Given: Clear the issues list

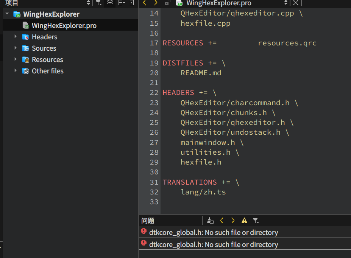Looking at the screenshot, I should click(x=210, y=221).
